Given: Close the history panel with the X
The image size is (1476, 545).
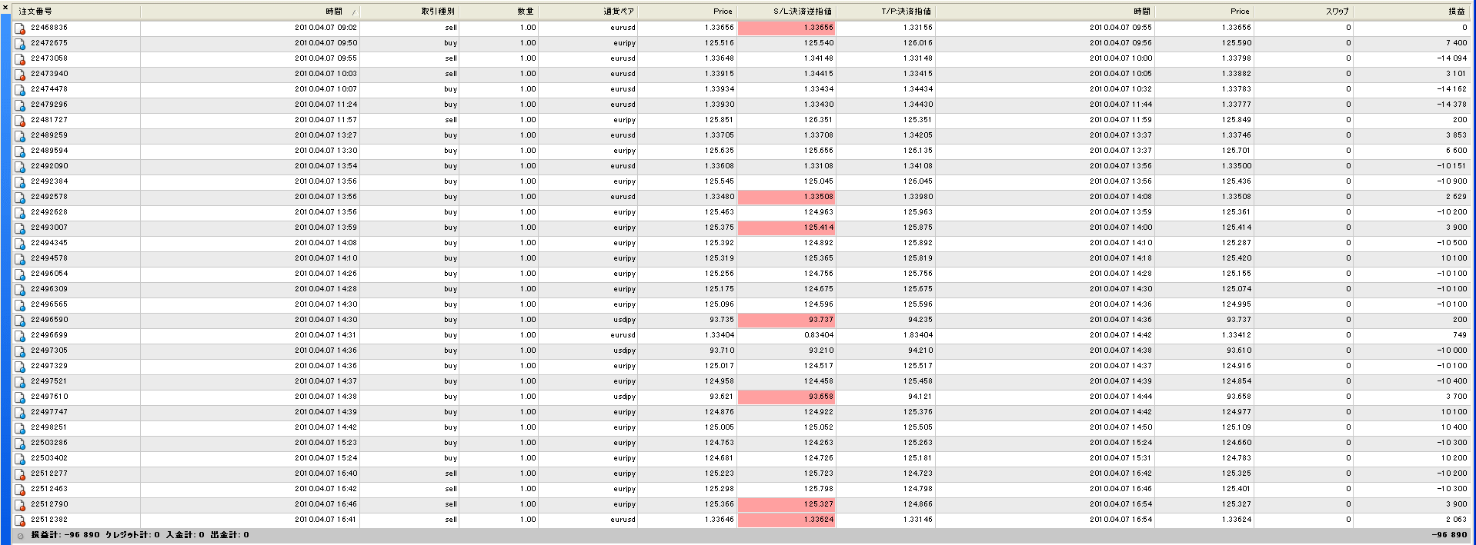Looking at the screenshot, I should click(x=5, y=8).
